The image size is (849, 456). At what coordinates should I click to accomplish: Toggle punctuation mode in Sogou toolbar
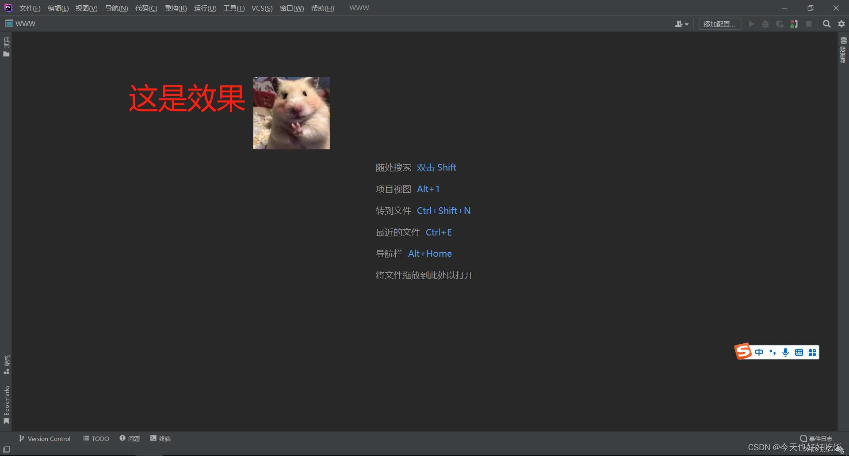[772, 352]
